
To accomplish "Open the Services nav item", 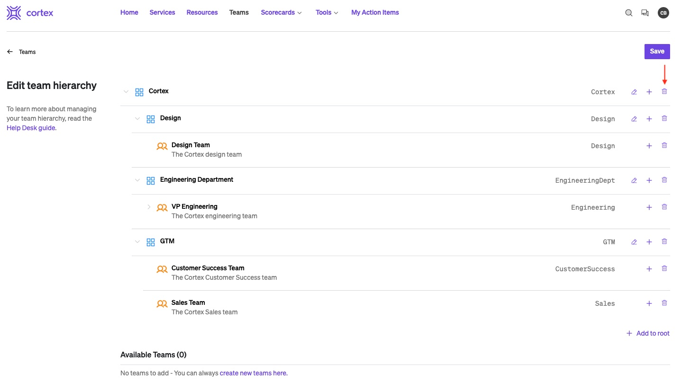I will (162, 12).
